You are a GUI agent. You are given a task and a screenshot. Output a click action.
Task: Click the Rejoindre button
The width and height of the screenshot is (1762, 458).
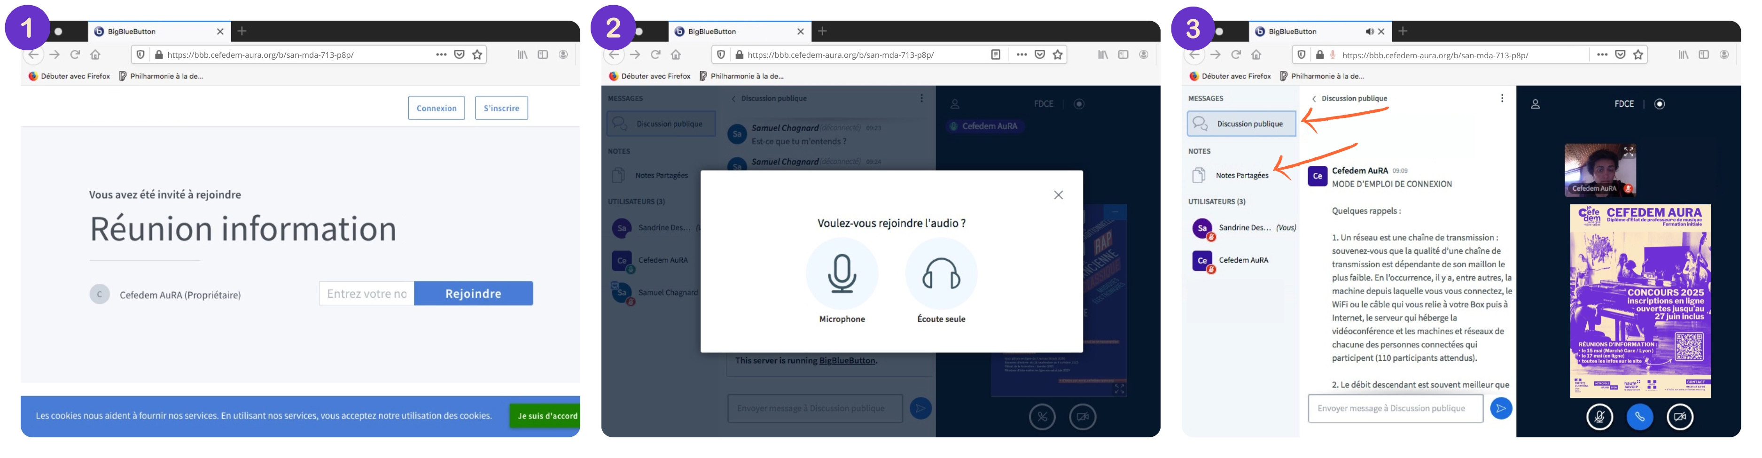[473, 294]
